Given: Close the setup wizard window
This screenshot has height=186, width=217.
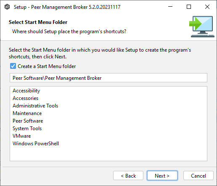Looking at the screenshot, I should click(x=207, y=7).
